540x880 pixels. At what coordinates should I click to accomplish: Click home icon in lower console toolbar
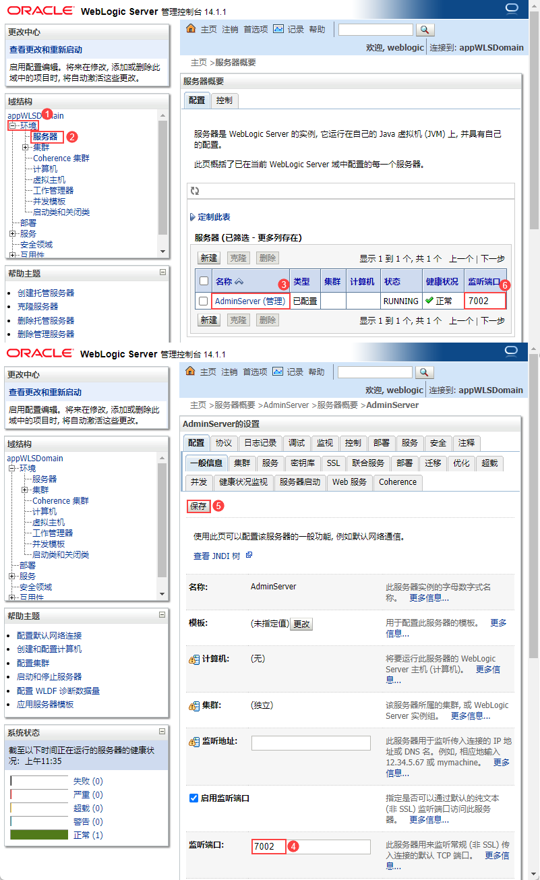click(x=190, y=372)
